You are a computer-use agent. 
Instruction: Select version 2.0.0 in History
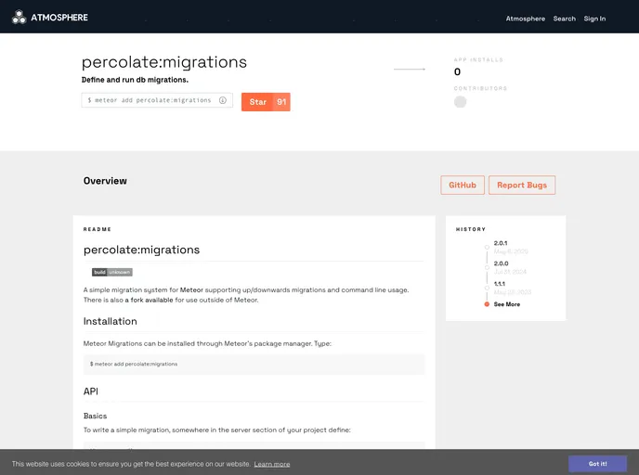(501, 263)
